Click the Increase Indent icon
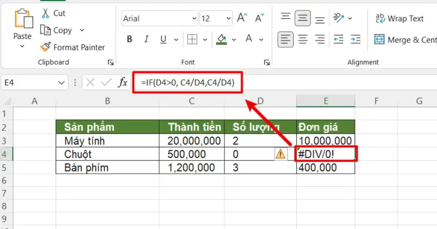437x229 pixels. pyautogui.click(x=355, y=39)
